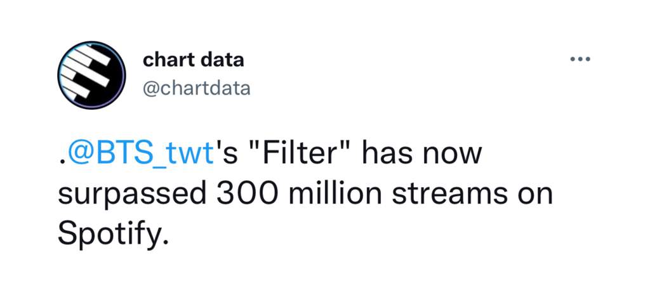This screenshot has height=295, width=650.
Task: Click the @chartdata handle
Action: 197,88
